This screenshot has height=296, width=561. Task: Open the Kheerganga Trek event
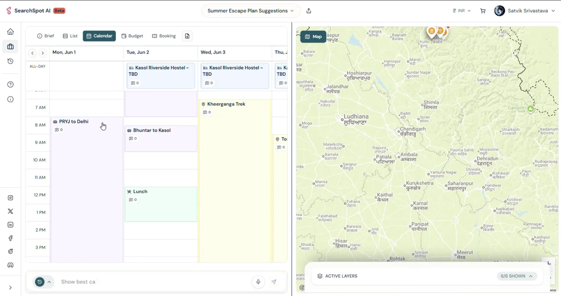point(235,181)
